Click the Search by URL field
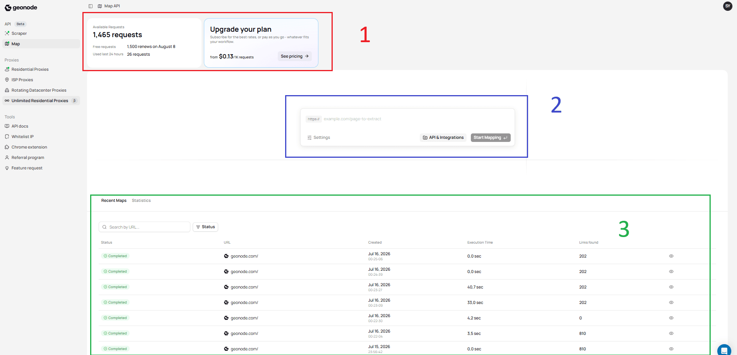The image size is (737, 355). (x=144, y=227)
